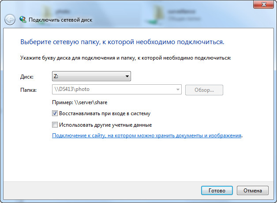277x203 pixels.
Task: Enable 'Использовать другие учетные данные' checkbox
Action: click(x=55, y=125)
